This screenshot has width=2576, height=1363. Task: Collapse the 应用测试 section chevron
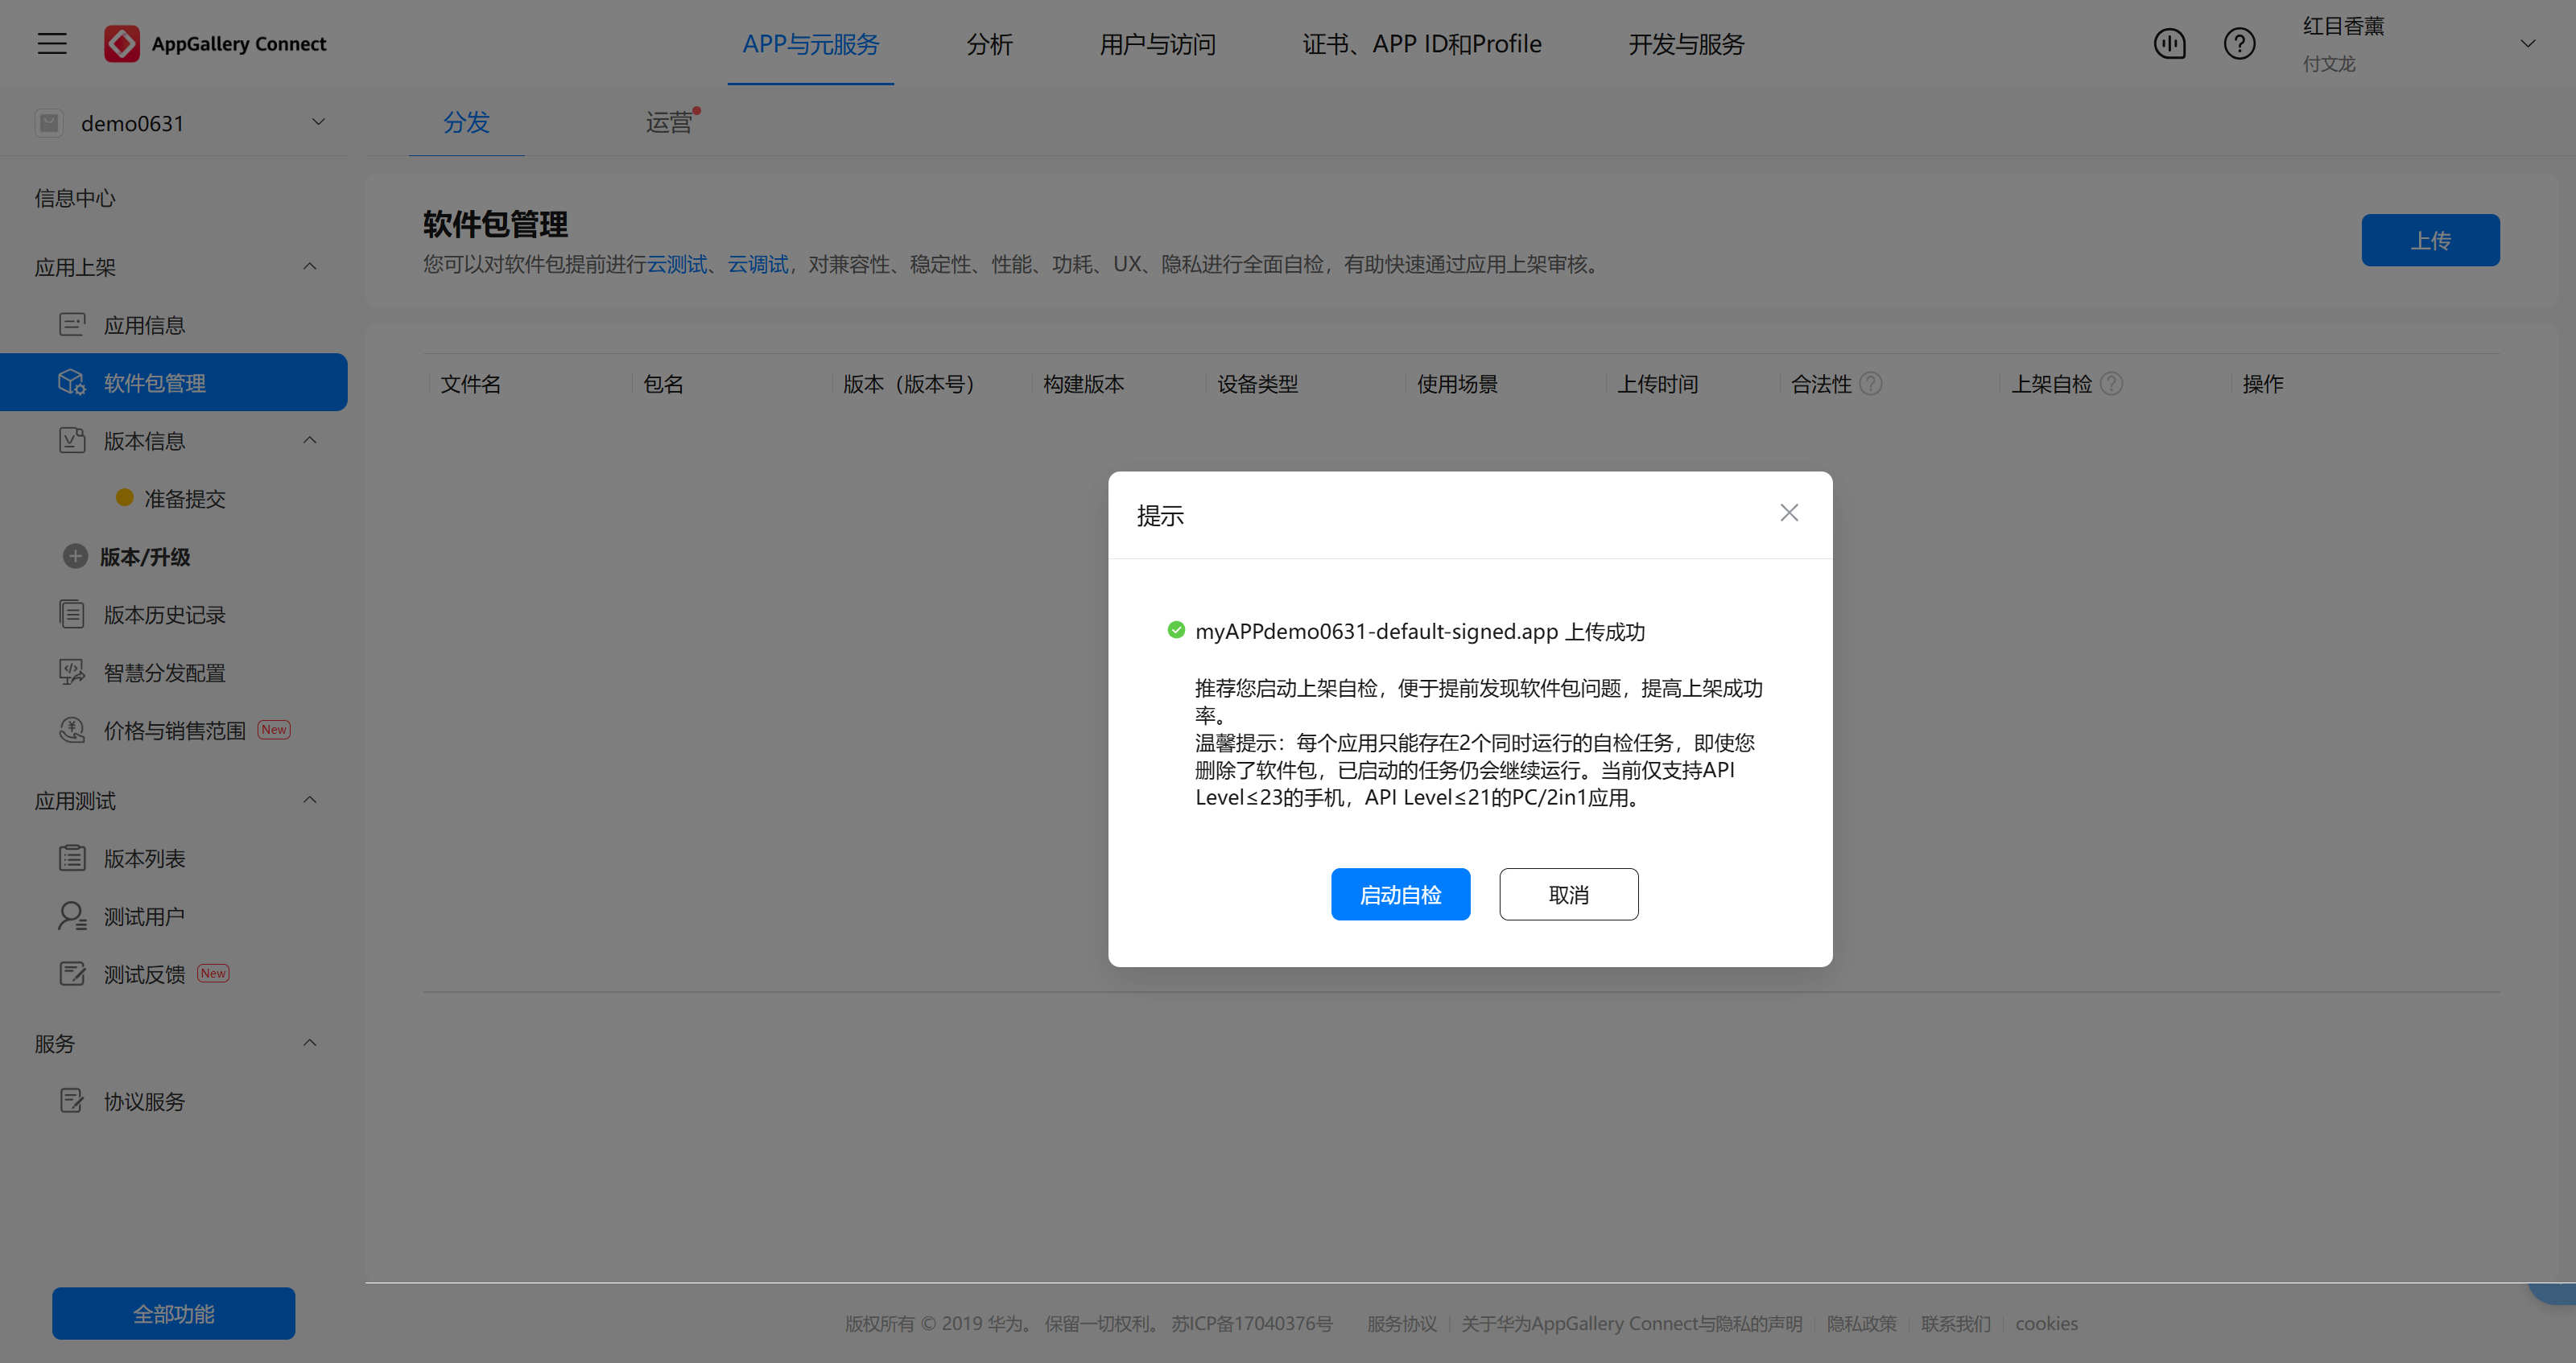310,801
